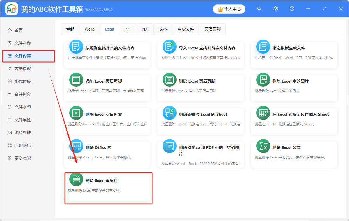
Task: Open the 删除 Excel 公式 tool icon
Action: point(263,146)
